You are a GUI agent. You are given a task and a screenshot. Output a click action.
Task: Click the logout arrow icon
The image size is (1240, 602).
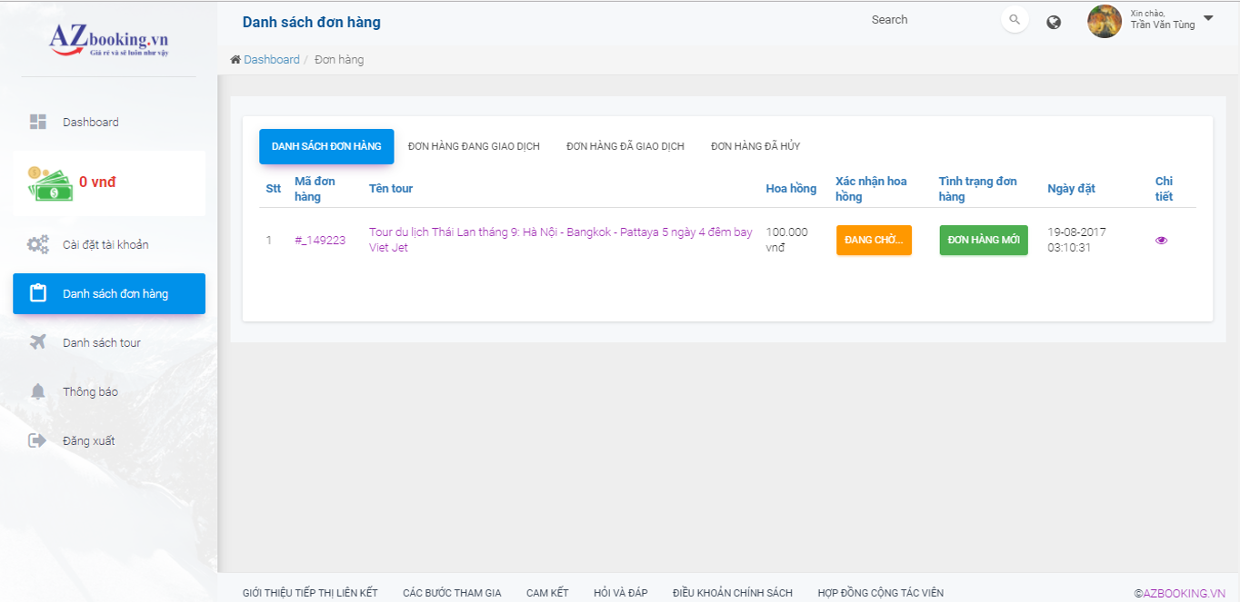click(x=37, y=440)
